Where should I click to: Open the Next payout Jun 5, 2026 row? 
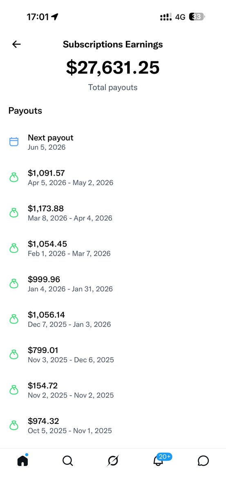pos(113,142)
